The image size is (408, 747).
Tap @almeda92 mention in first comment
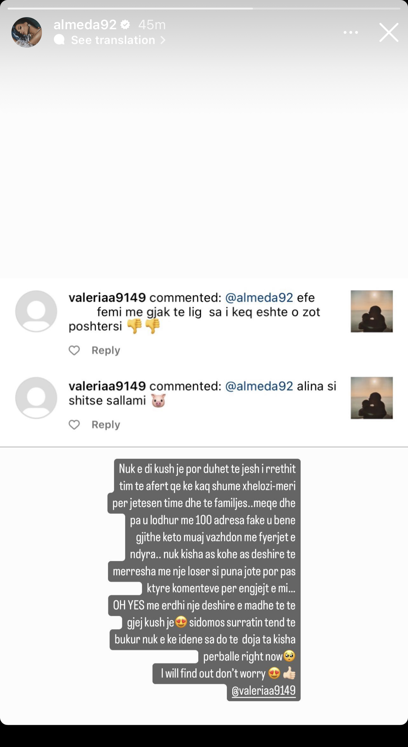[x=259, y=298]
